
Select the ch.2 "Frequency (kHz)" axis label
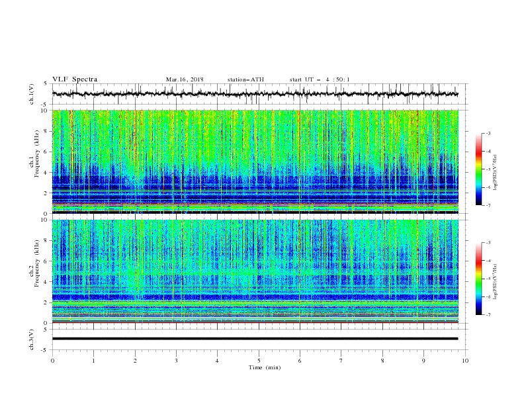coord(37,263)
